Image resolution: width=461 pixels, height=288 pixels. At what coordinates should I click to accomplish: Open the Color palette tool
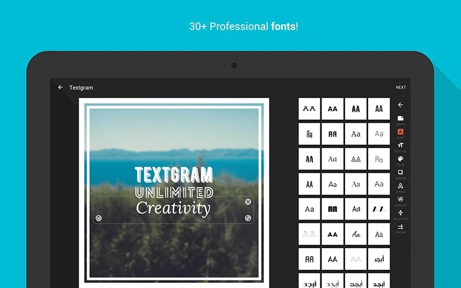tap(400, 159)
